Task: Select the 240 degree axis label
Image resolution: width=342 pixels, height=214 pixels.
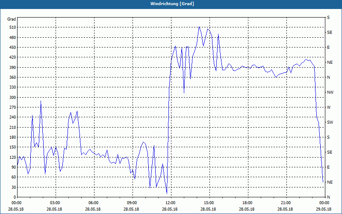Action: (x=12, y=117)
